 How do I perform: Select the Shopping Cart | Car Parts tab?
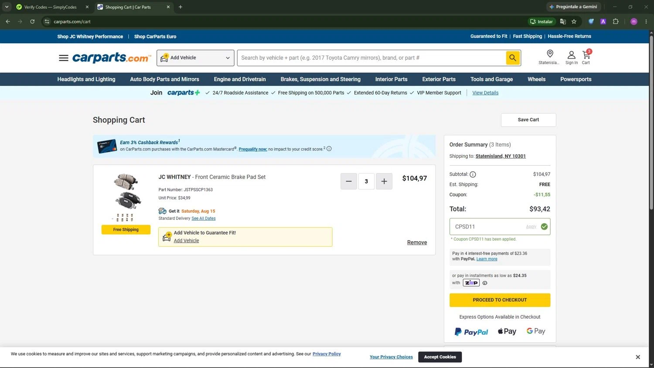(133, 7)
